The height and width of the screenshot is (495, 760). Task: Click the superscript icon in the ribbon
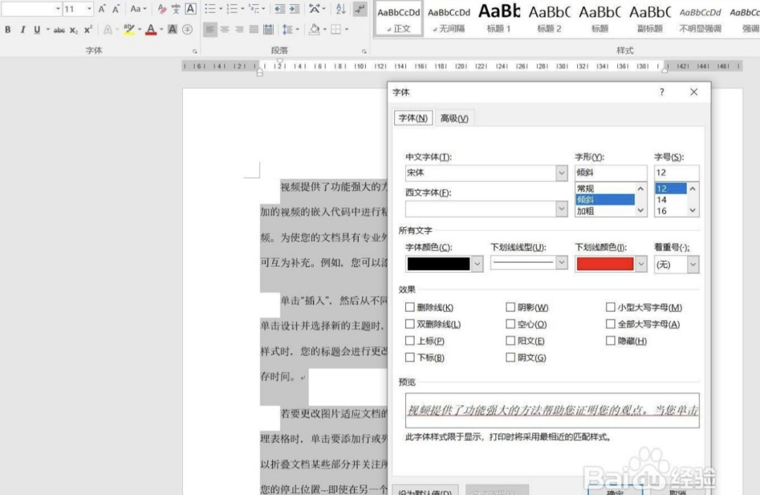tap(88, 30)
